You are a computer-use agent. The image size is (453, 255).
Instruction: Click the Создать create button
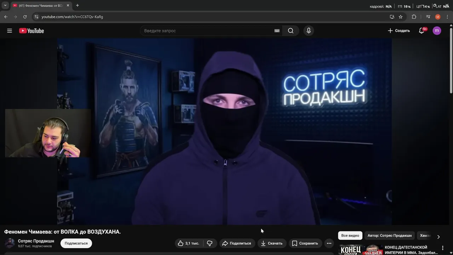pyautogui.click(x=398, y=31)
